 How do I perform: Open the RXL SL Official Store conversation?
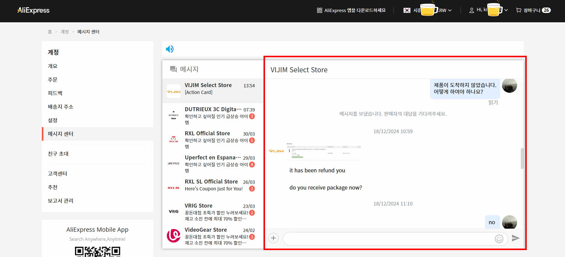pyautogui.click(x=213, y=187)
